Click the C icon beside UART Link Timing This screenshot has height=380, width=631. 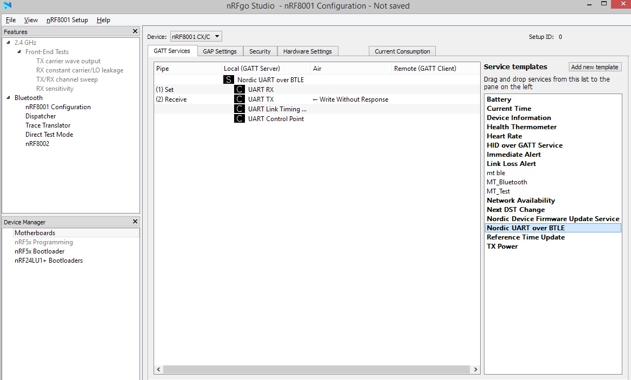pos(240,109)
